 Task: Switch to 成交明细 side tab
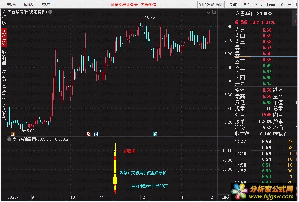click(4, 57)
